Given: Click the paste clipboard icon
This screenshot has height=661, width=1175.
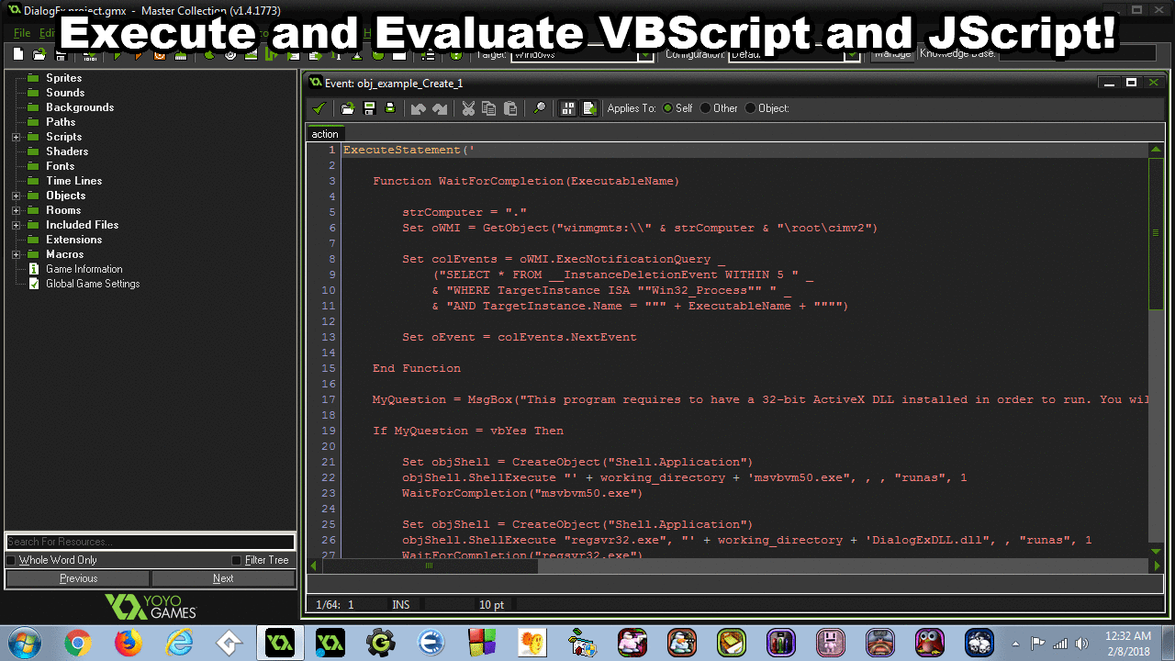Looking at the screenshot, I should pyautogui.click(x=510, y=108).
